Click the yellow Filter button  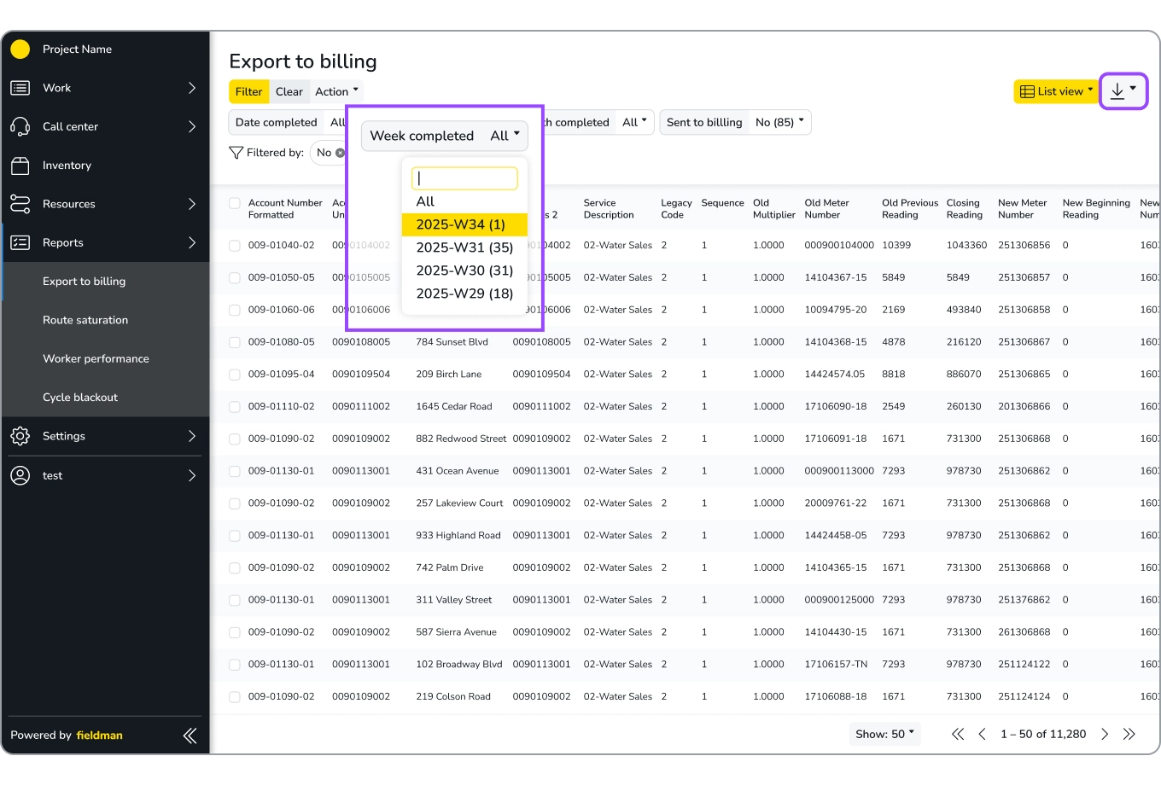tap(249, 91)
